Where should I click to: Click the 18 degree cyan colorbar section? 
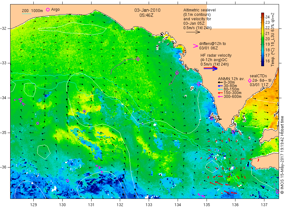(x=263, y=50)
